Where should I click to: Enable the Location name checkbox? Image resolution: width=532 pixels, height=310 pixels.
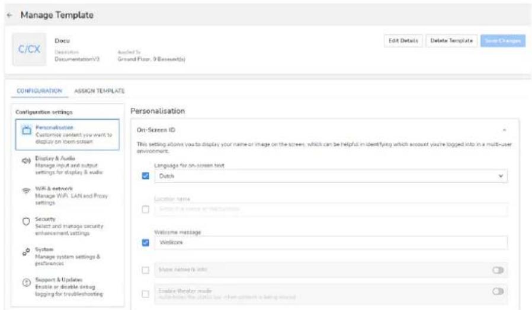146,209
